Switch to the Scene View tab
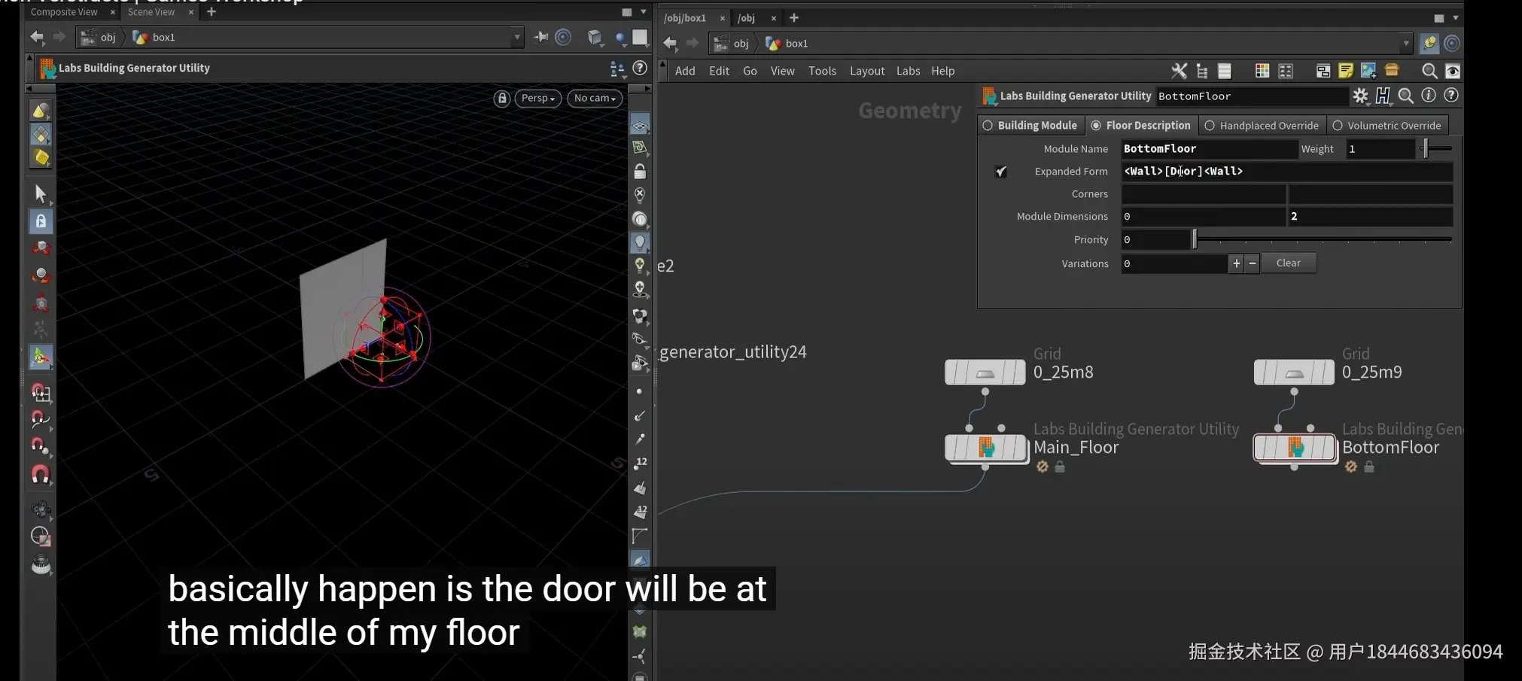1522x681 pixels. pos(151,12)
